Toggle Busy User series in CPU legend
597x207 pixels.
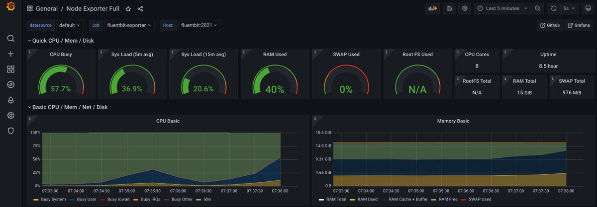[x=86, y=200]
